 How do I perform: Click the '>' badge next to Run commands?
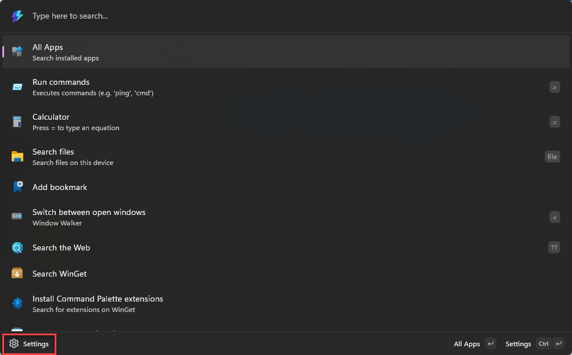click(x=555, y=87)
